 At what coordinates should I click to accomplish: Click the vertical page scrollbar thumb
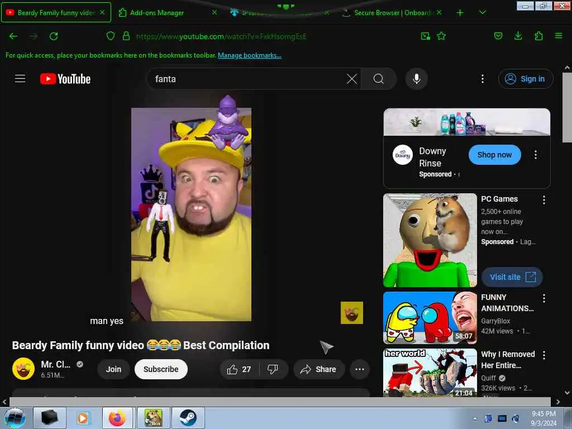tap(567, 108)
